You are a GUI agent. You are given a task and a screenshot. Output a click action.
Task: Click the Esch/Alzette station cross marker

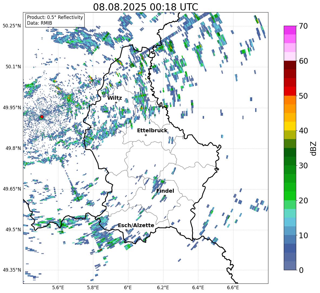click(126, 230)
